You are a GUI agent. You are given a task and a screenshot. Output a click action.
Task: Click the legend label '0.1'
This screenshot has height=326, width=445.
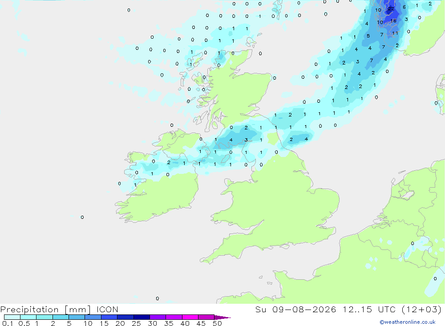(8, 323)
